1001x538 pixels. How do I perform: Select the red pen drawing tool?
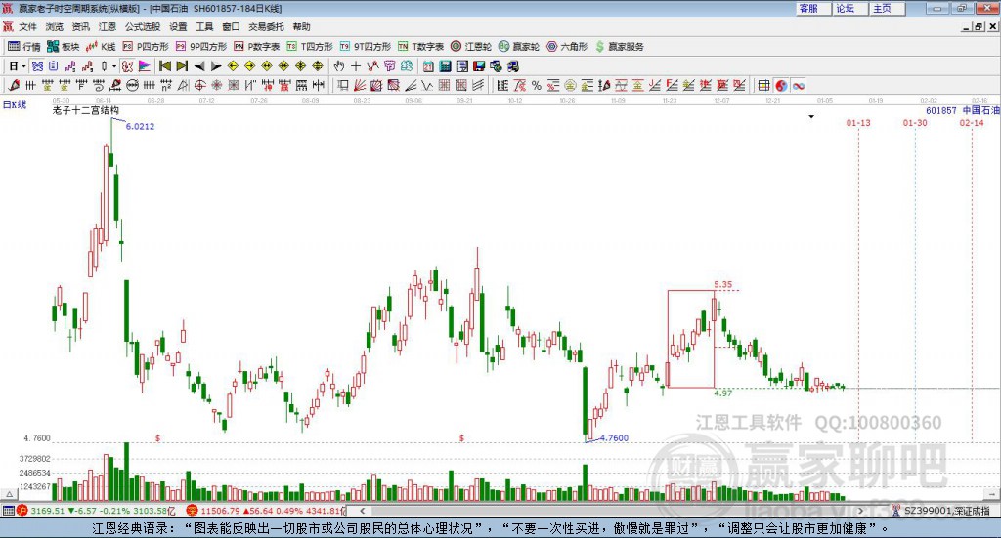click(14, 85)
